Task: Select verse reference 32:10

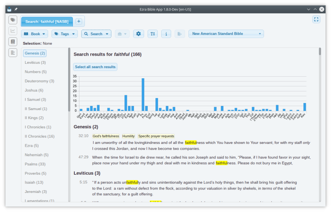Action: (83, 136)
